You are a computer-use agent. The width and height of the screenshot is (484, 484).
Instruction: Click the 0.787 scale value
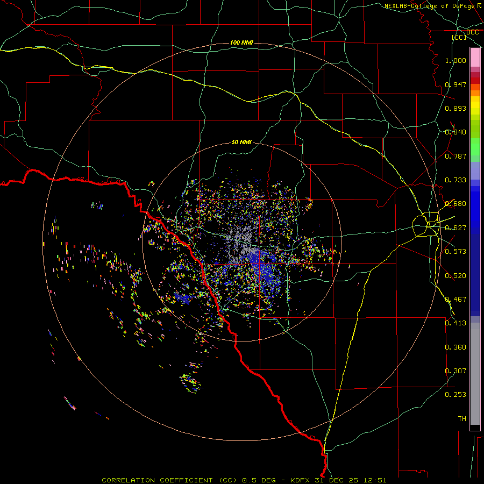pos(455,156)
